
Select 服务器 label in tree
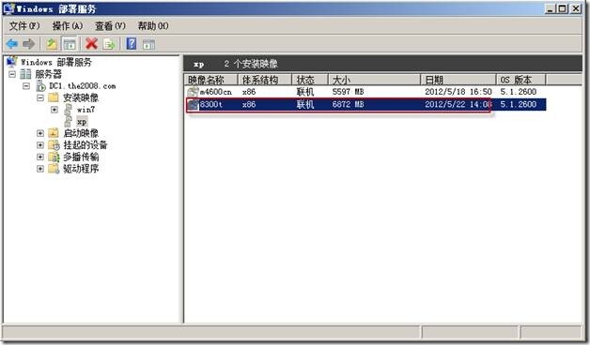pos(49,74)
